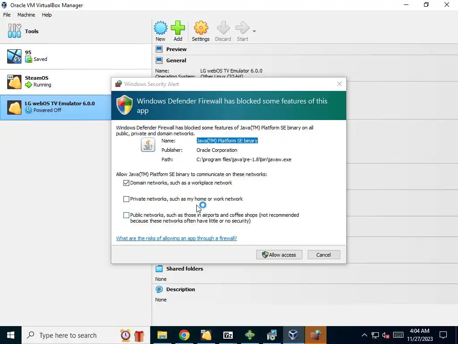The image size is (458, 344).
Task: Open the touch keyboard tray icon
Action: point(398,335)
